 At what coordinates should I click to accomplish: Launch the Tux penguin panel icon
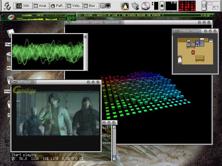point(125,6)
